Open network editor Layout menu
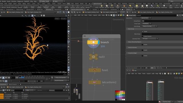This screenshot has height=103, width=183. coord(95,15)
